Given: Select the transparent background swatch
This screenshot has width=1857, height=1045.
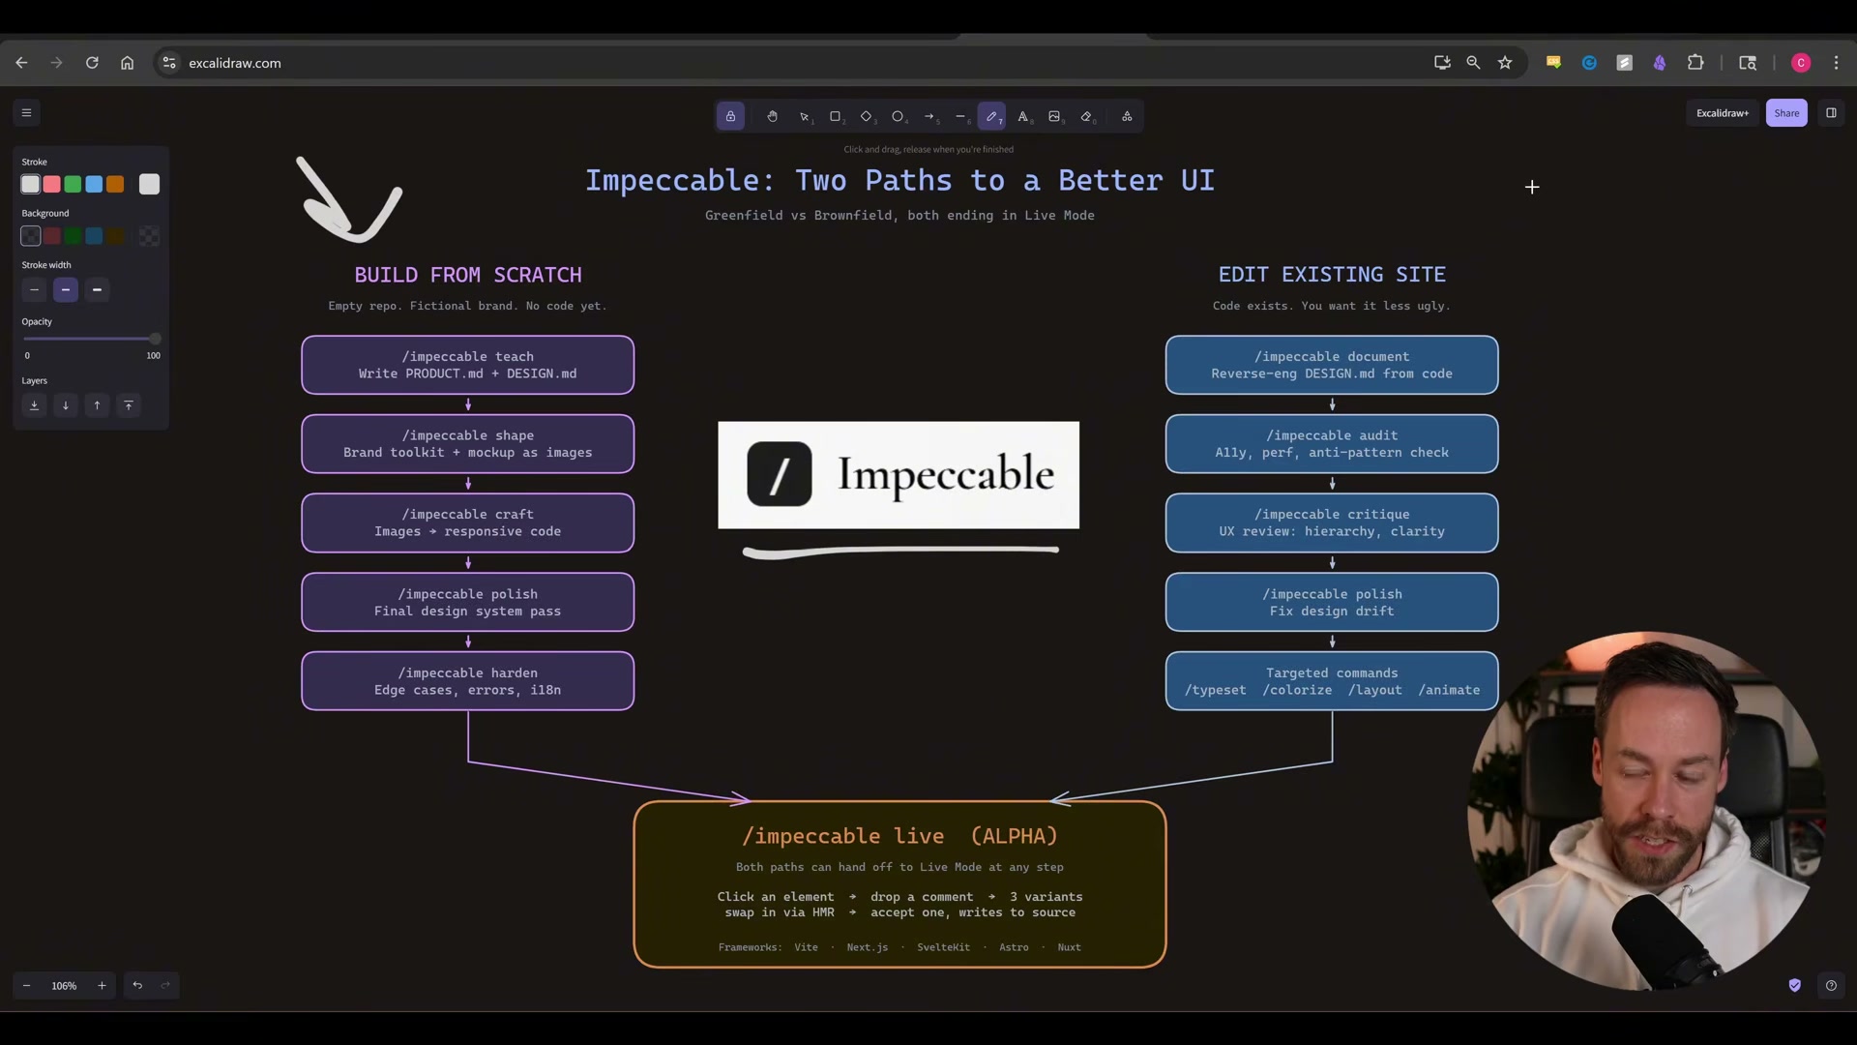Looking at the screenshot, I should pos(31,236).
